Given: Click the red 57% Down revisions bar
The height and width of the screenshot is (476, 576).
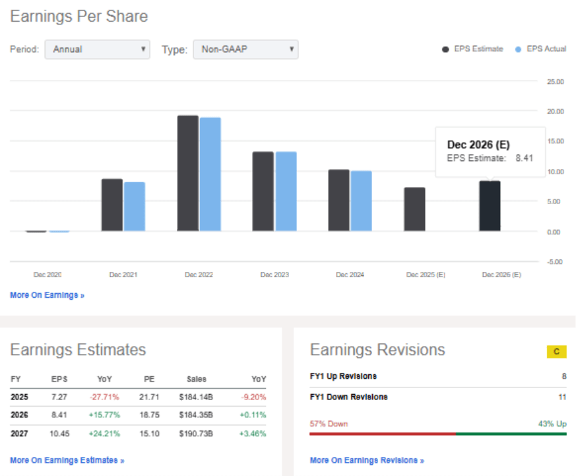Looking at the screenshot, I should (383, 434).
